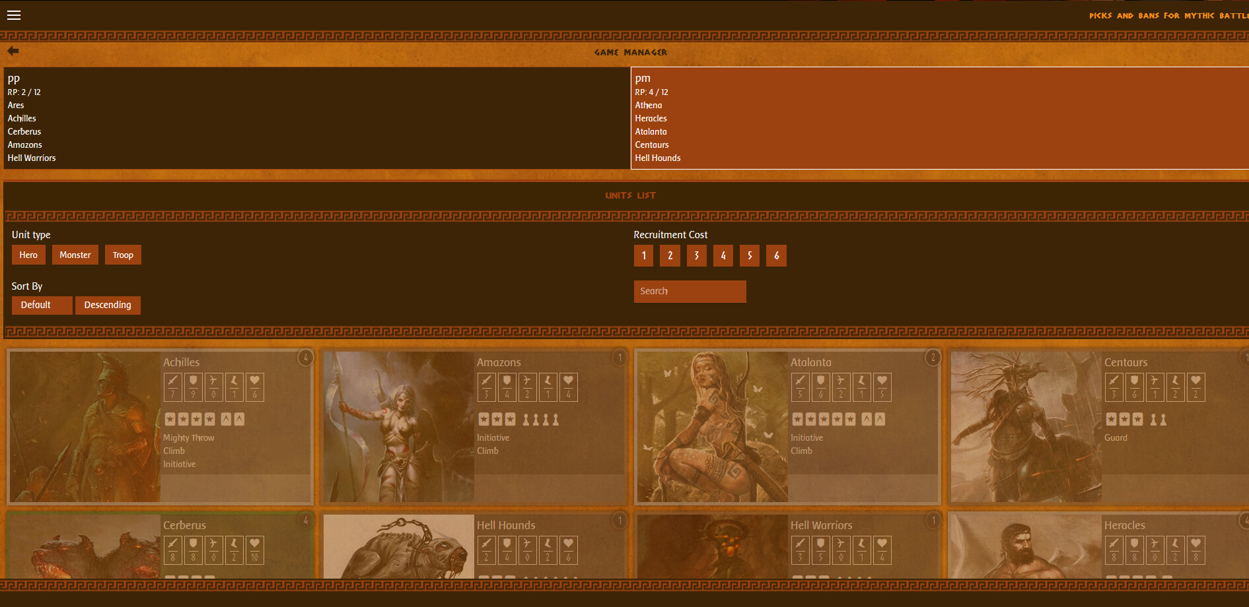Click Hell Warriors' sword attack icon
Screen dimensions: 1249x607
point(800,550)
